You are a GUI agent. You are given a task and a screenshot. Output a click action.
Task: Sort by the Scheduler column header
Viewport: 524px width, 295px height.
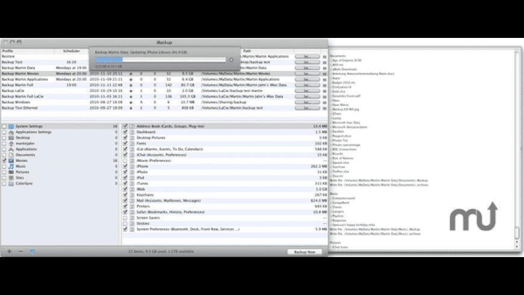(x=72, y=51)
